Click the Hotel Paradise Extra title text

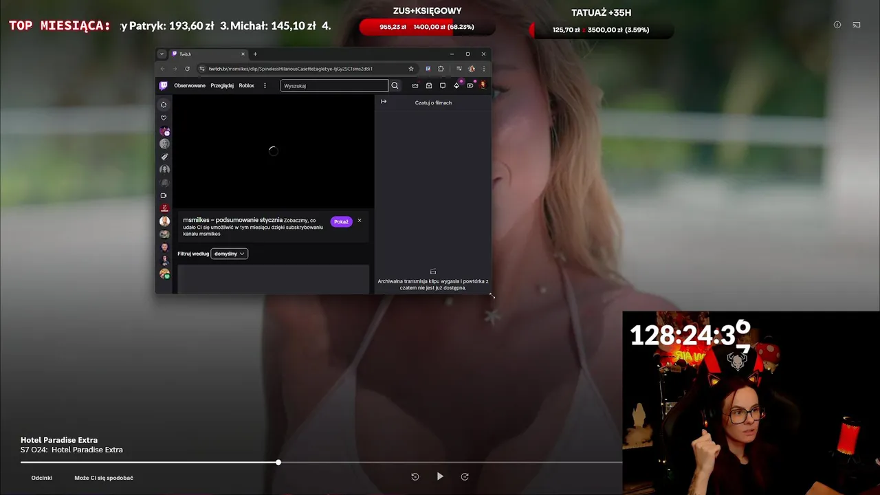(x=59, y=440)
